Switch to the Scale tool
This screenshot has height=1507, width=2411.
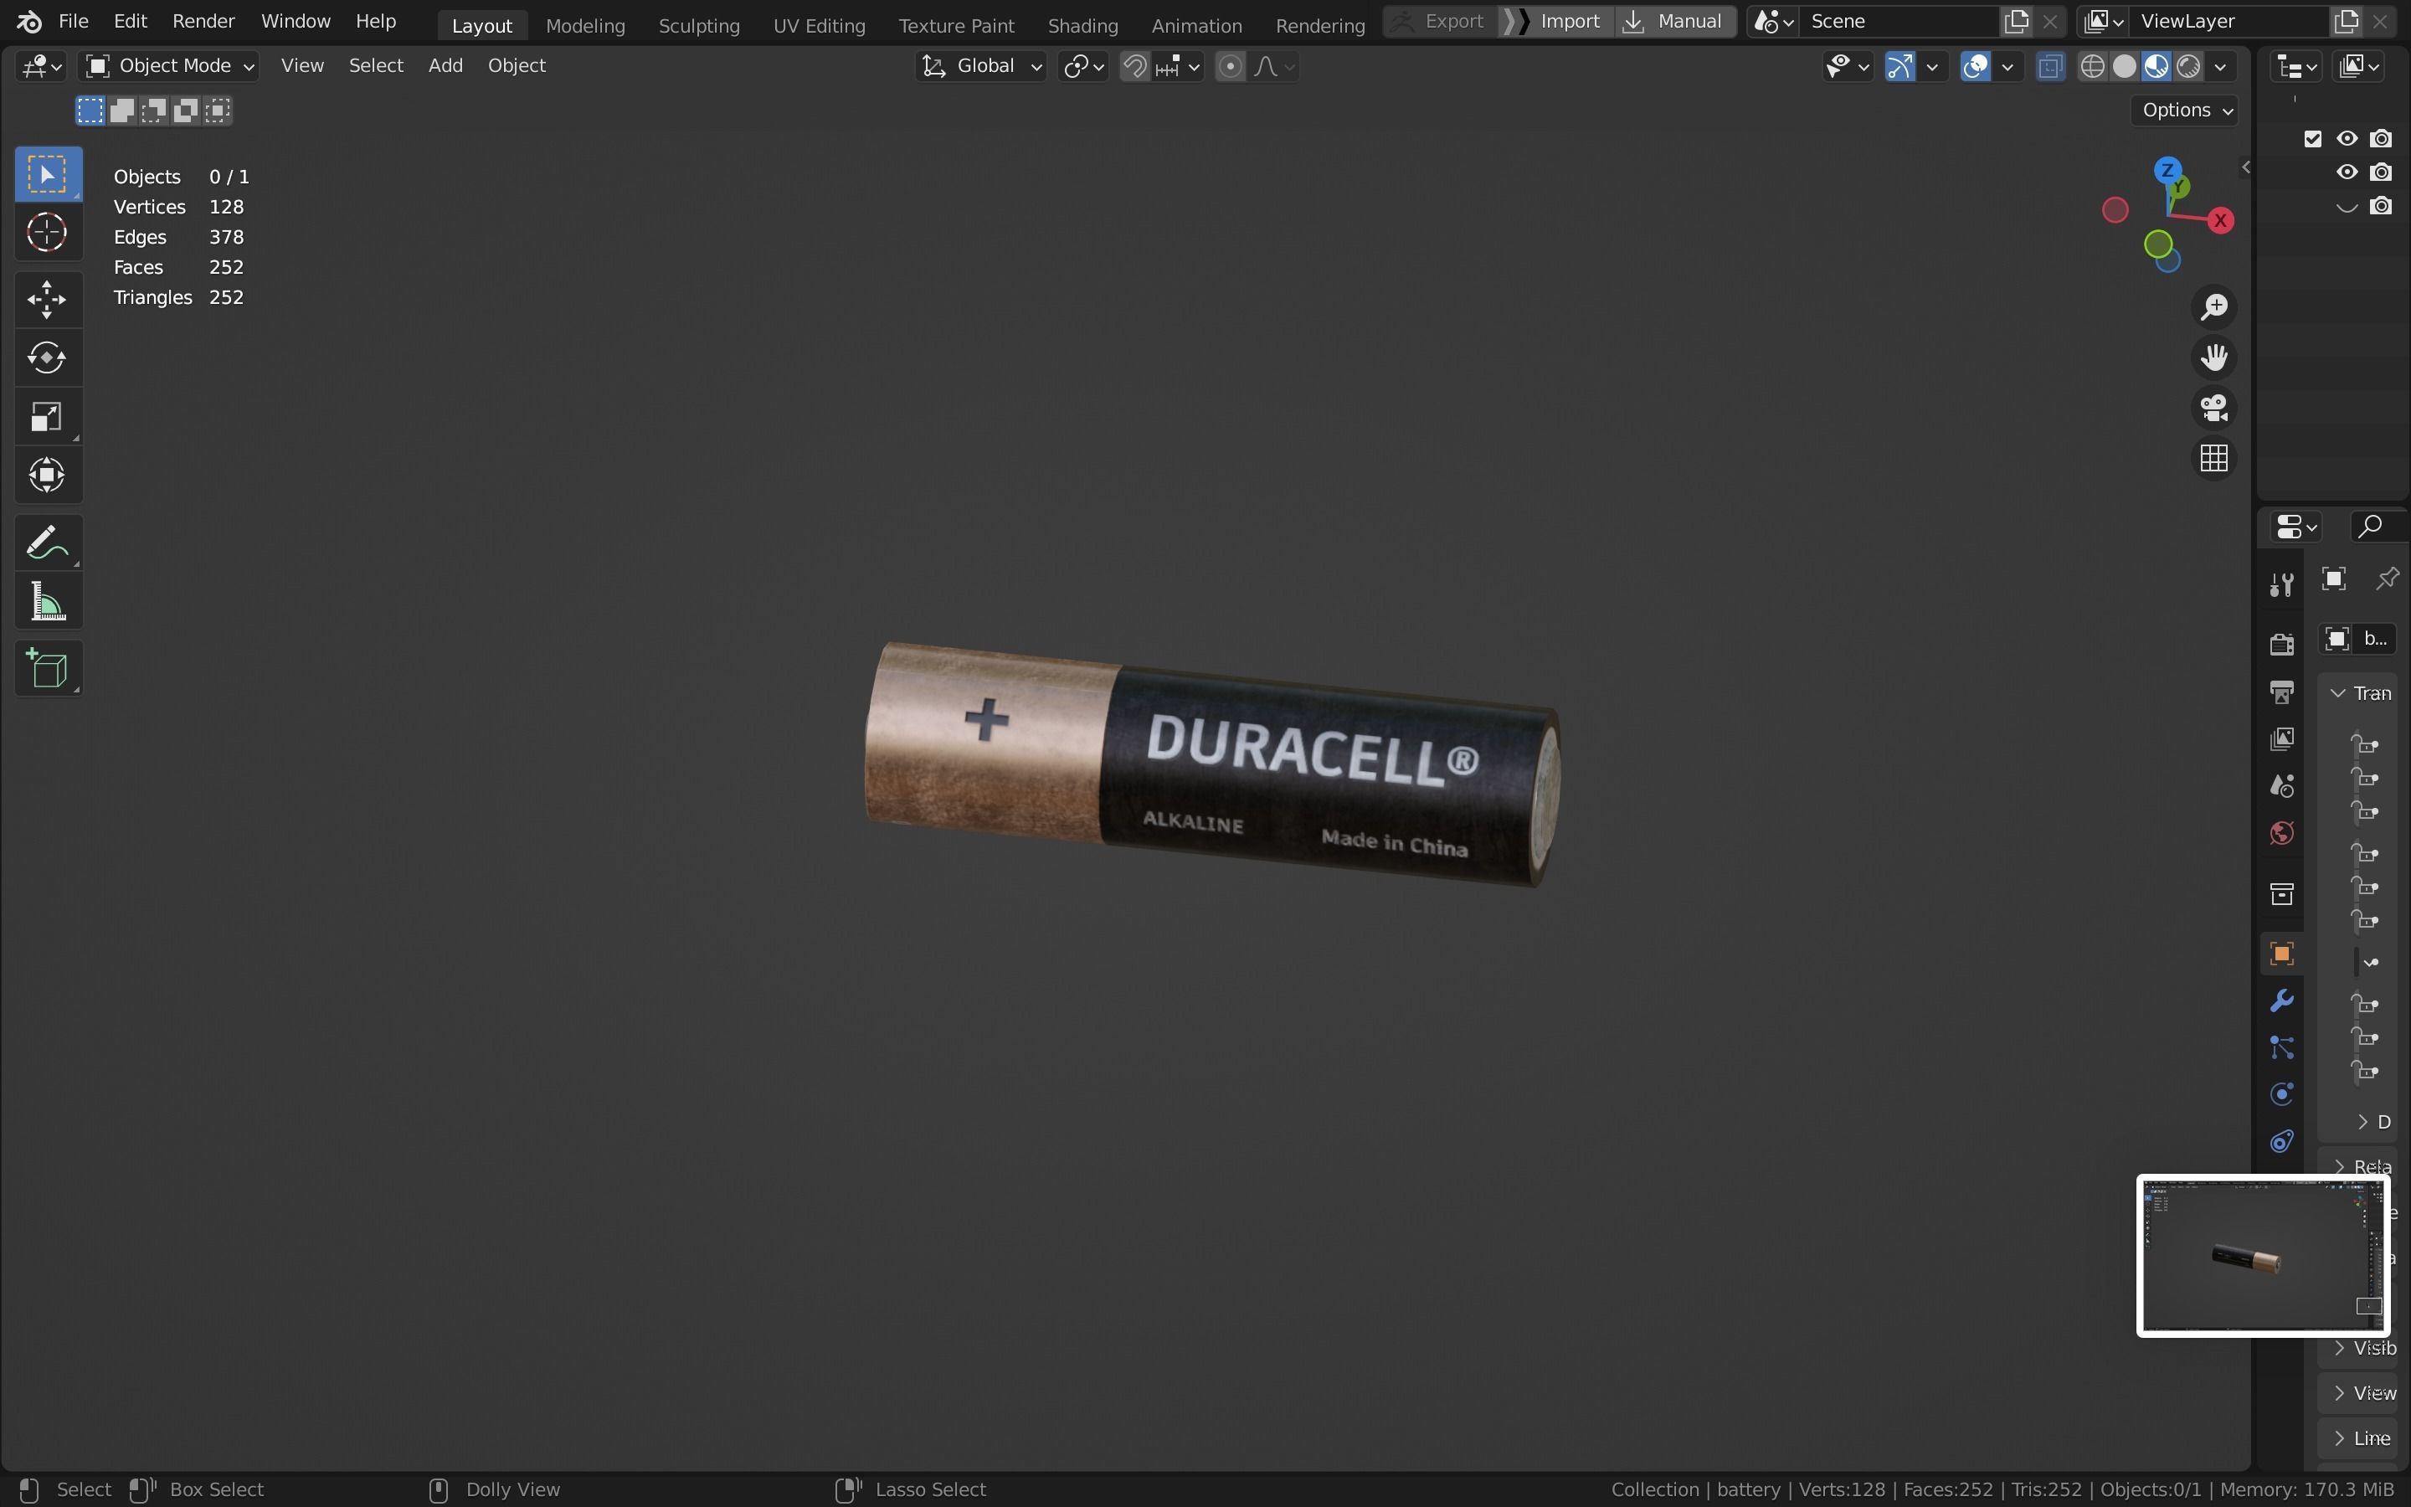pyautogui.click(x=47, y=415)
